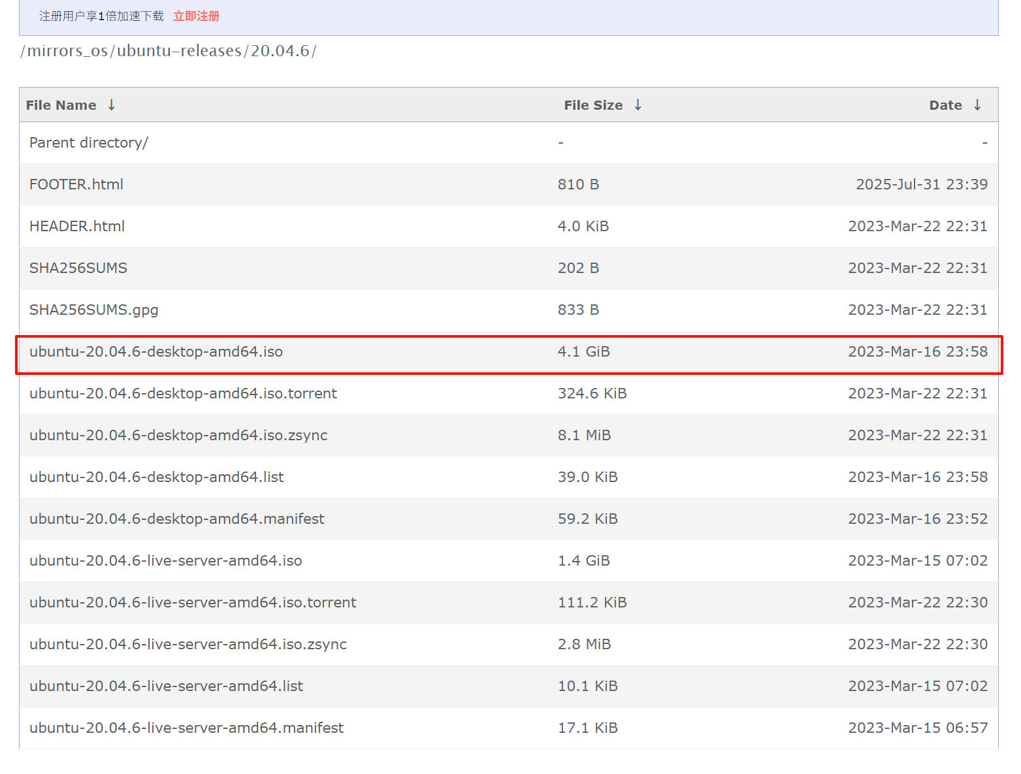Click the 4.0 KiB size cell

(583, 226)
